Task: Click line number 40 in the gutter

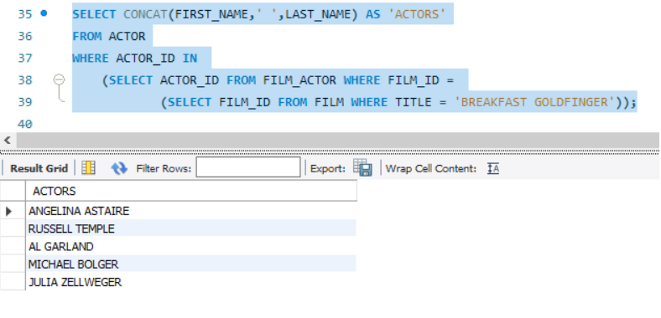Action: coord(25,124)
